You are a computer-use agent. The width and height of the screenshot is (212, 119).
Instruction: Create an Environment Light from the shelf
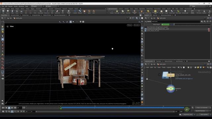click(155, 12)
